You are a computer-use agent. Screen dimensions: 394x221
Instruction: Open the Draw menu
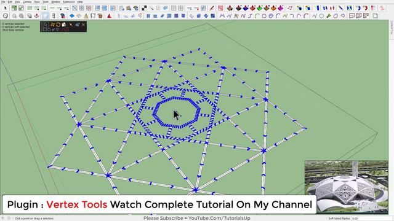37,2
